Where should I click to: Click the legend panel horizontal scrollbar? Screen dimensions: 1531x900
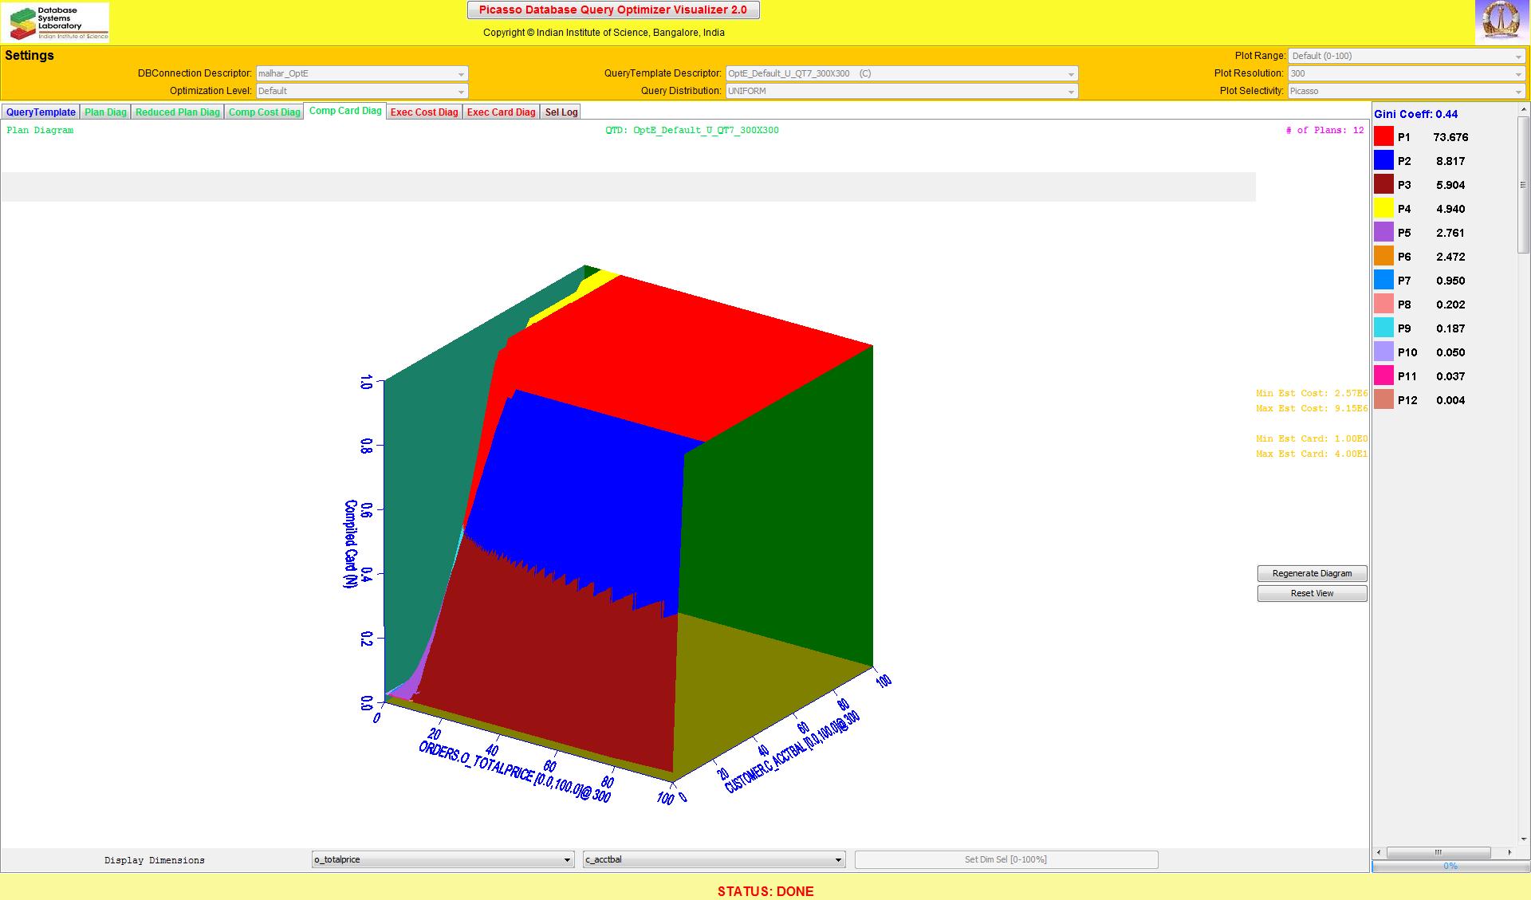[1439, 852]
